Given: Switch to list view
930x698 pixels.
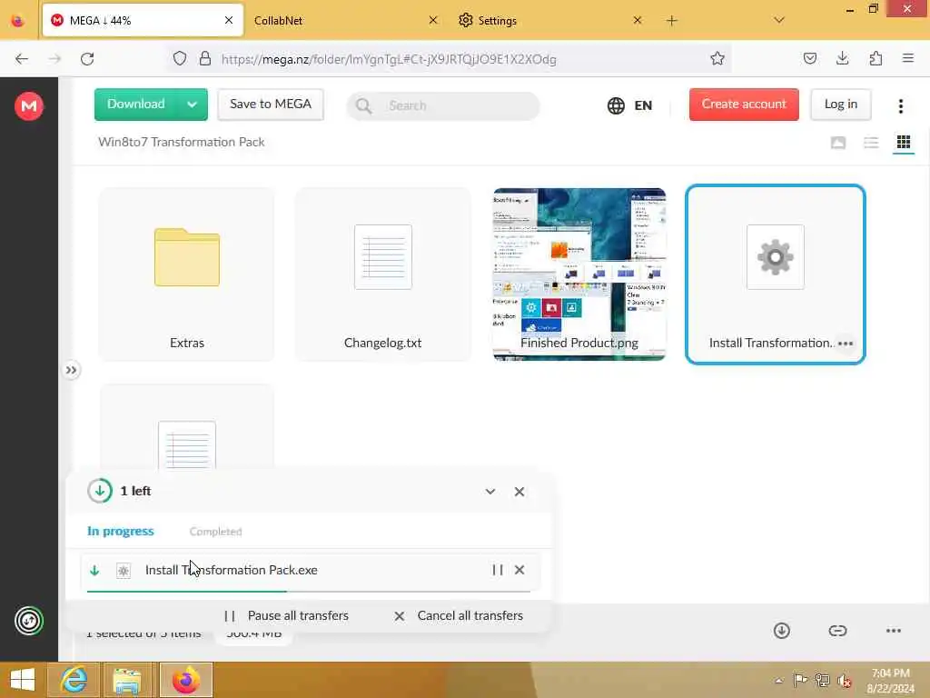Looking at the screenshot, I should [x=871, y=143].
